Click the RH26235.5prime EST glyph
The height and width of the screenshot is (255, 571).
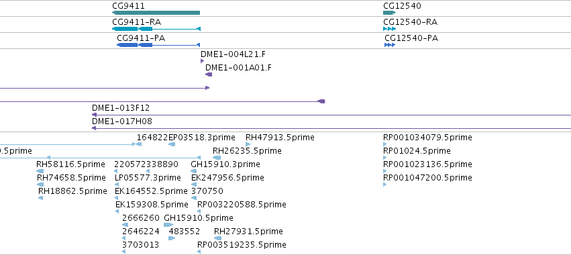click(217, 158)
